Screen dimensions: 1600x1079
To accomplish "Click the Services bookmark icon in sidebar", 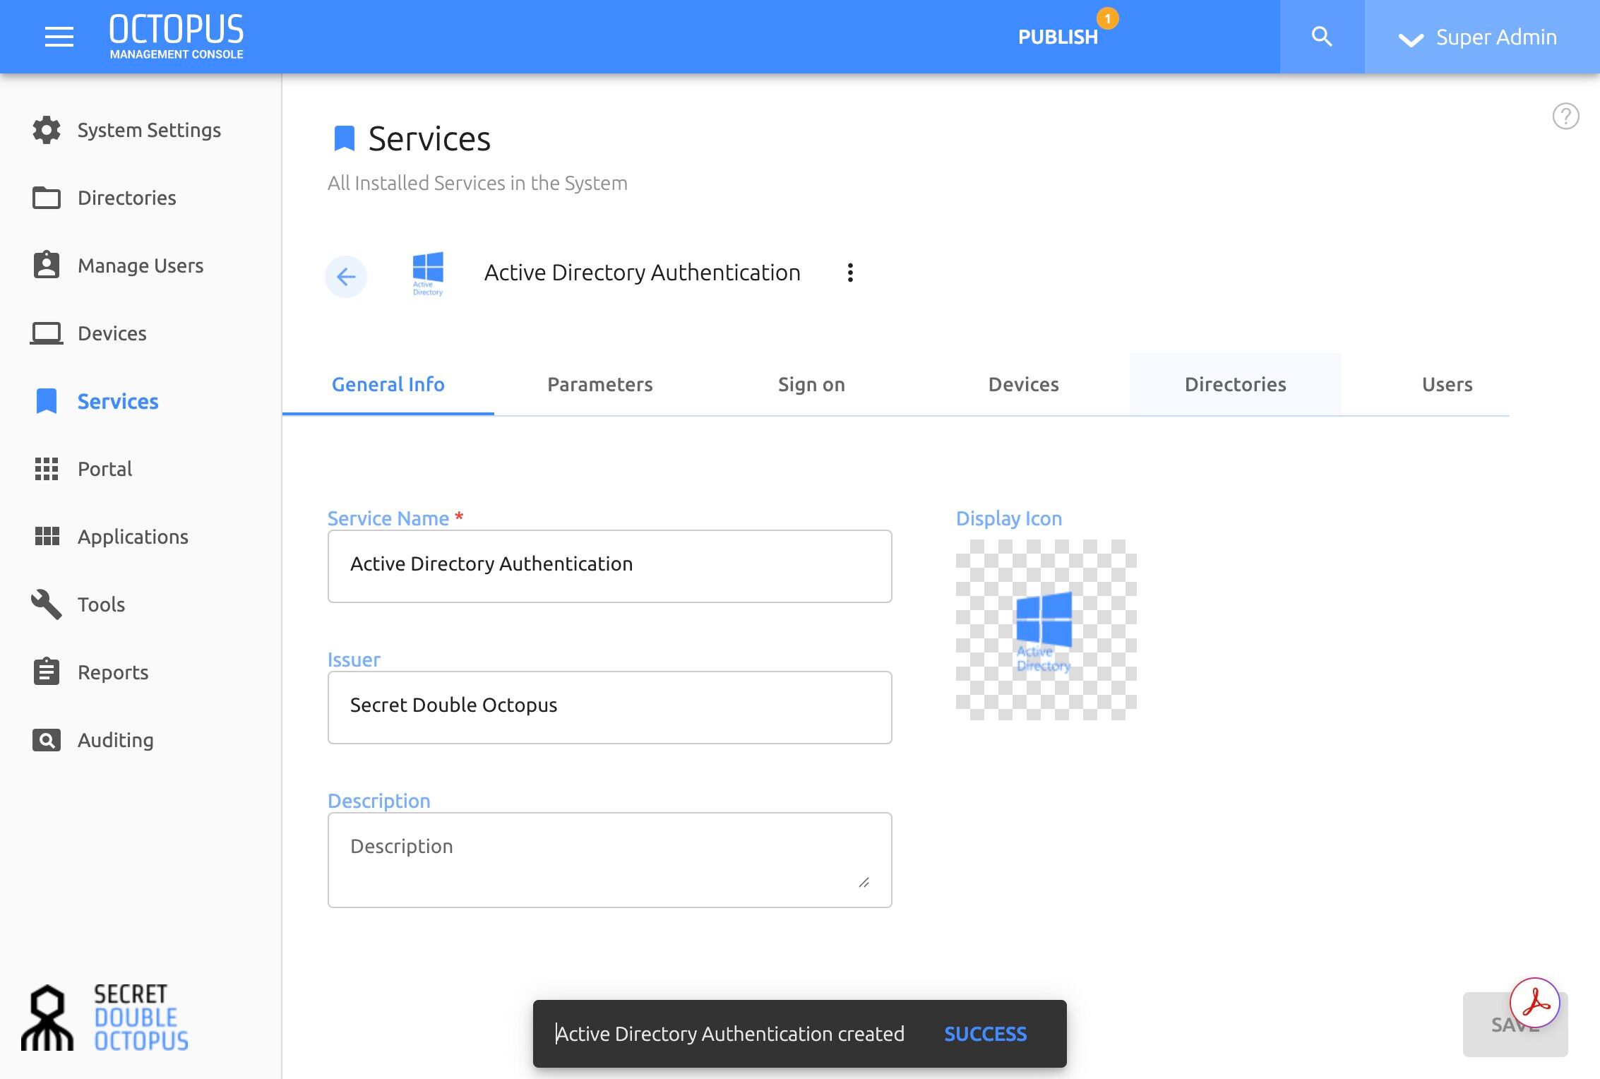I will (x=47, y=401).
